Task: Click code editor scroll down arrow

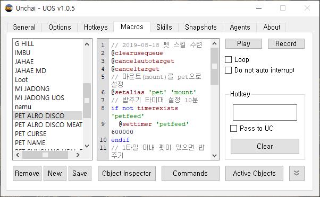Action: pos(214,156)
